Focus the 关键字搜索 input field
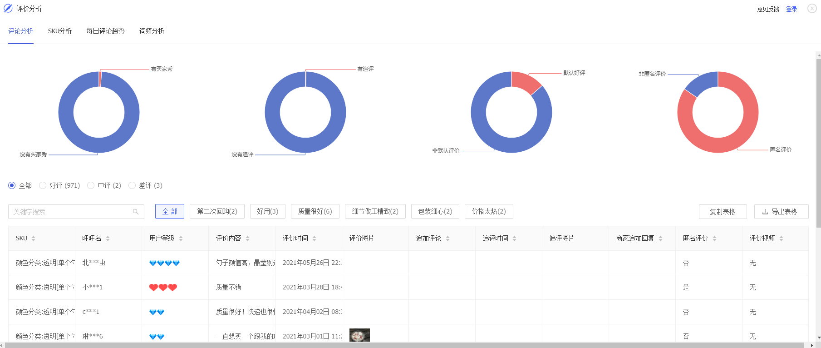 coord(70,212)
